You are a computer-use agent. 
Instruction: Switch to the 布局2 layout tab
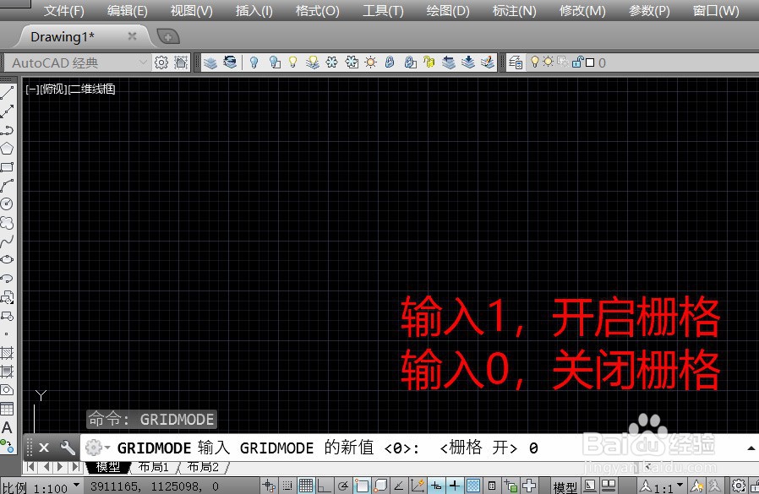(x=203, y=467)
